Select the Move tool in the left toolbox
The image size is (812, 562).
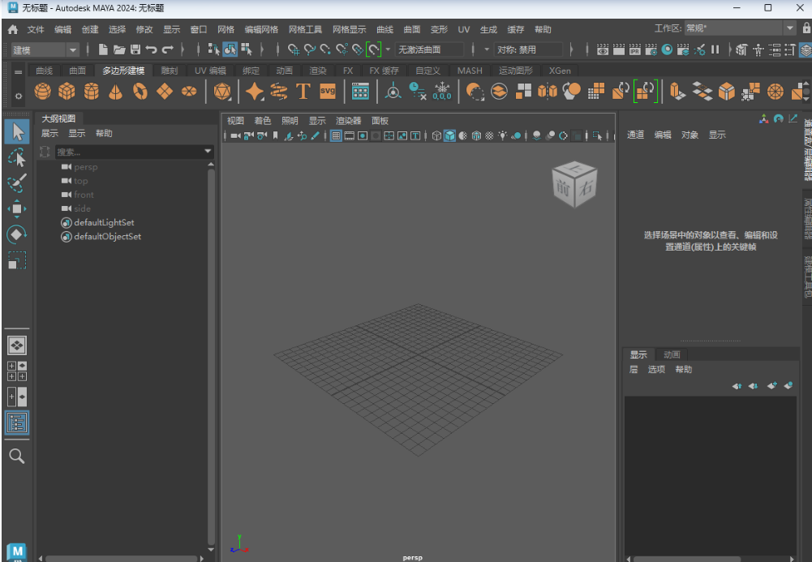(x=16, y=209)
